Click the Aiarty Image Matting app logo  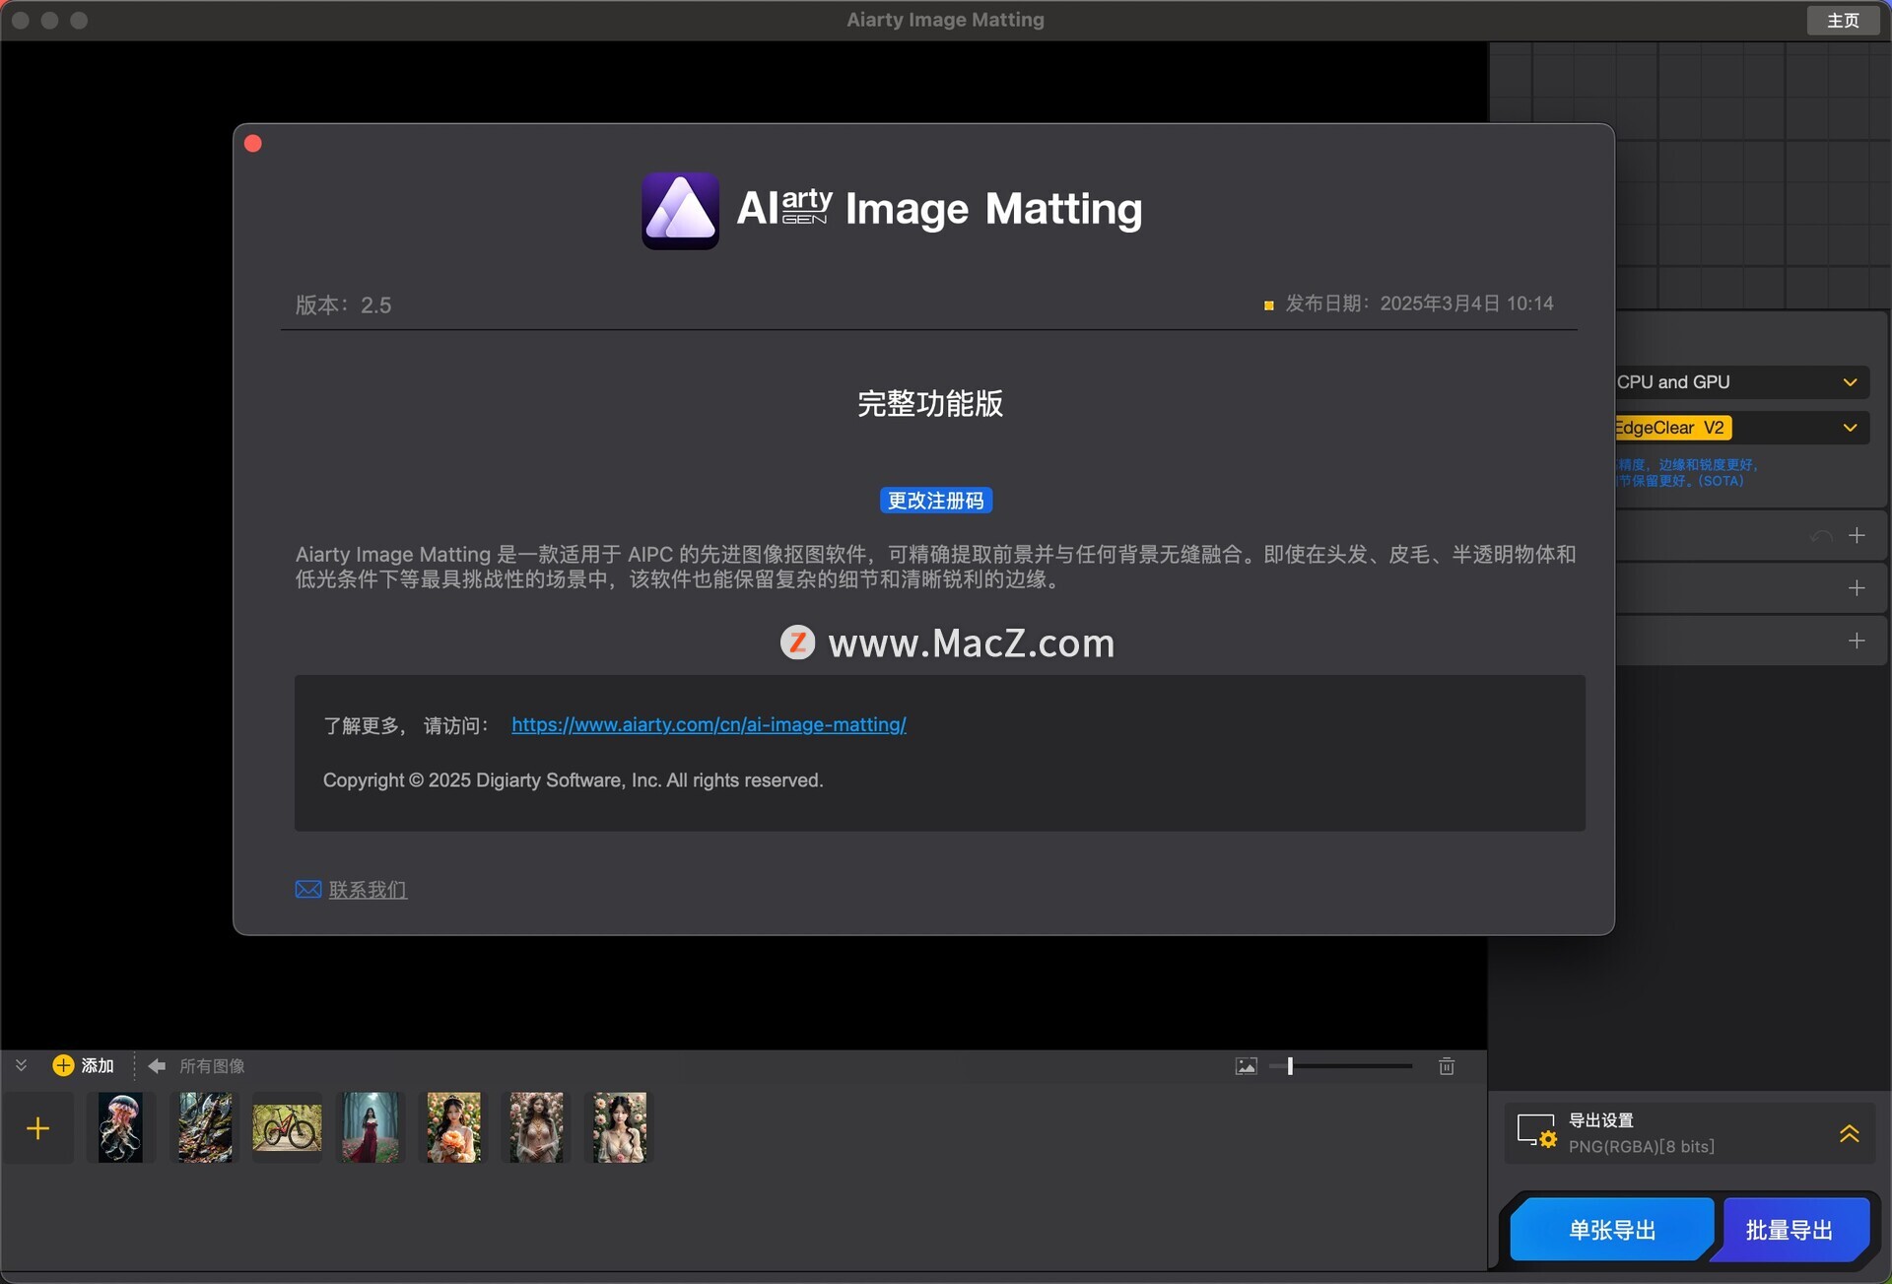point(680,210)
